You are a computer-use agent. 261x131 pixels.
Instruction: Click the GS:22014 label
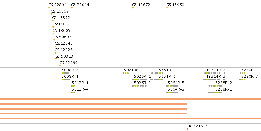pyautogui.click(x=80, y=5)
